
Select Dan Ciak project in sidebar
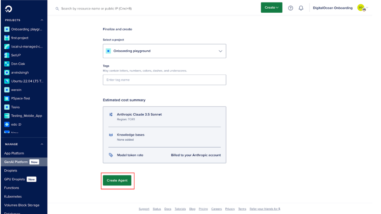tap(18, 64)
